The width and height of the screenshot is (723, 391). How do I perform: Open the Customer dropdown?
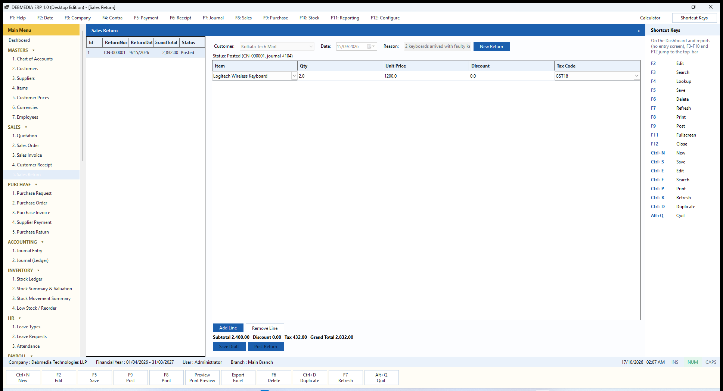click(x=311, y=46)
